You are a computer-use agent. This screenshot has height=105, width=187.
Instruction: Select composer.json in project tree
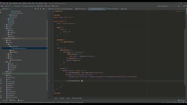(x=11, y=91)
